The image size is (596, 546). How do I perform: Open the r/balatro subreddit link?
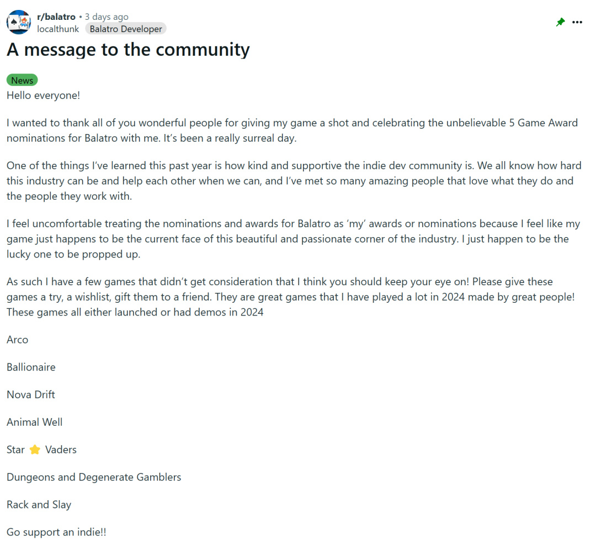pos(56,17)
